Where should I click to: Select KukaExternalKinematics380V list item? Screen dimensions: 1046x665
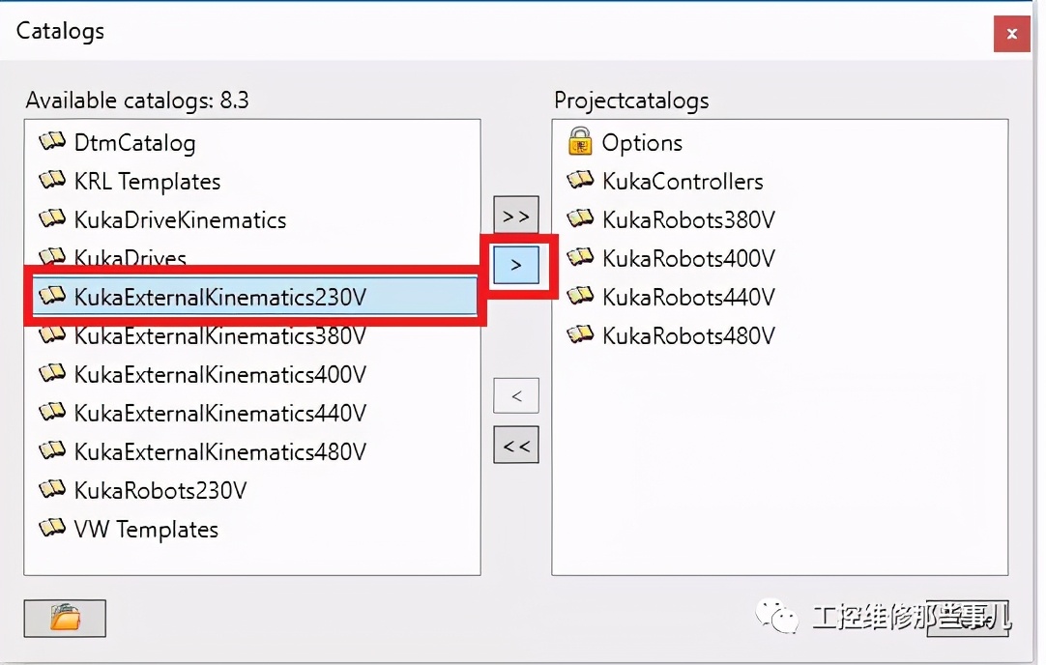click(219, 335)
